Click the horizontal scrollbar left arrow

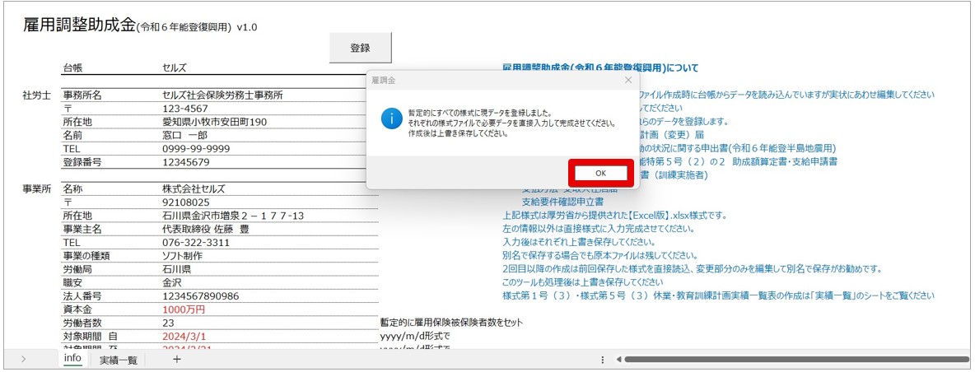618,360
